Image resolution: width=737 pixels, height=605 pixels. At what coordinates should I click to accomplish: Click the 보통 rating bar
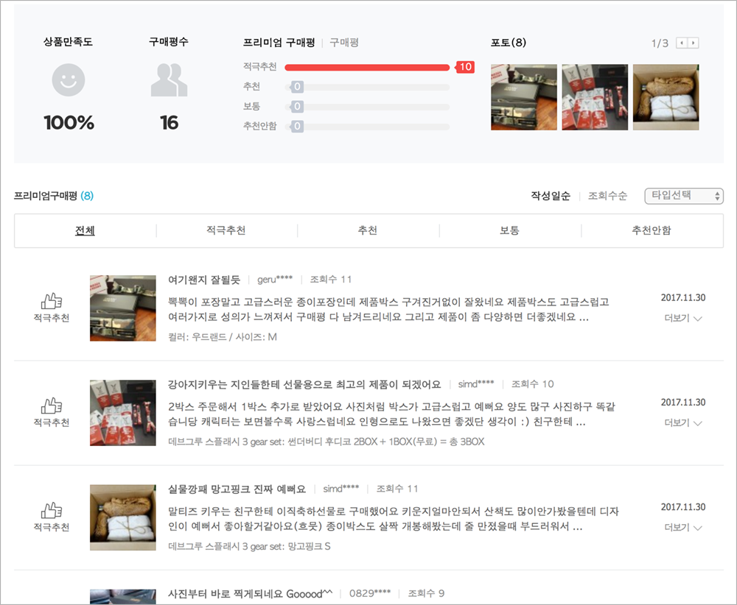367,107
